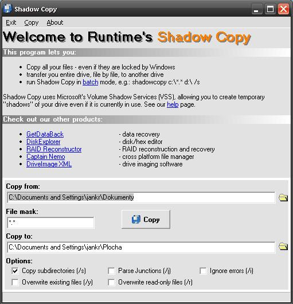Viewport: 293px width, 304px height.
Task: Browse for the Copy from source folder
Action: click(x=283, y=197)
